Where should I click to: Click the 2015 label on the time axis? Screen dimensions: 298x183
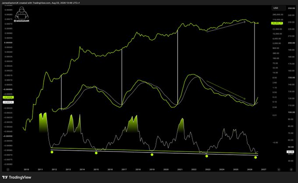tap(96, 169)
